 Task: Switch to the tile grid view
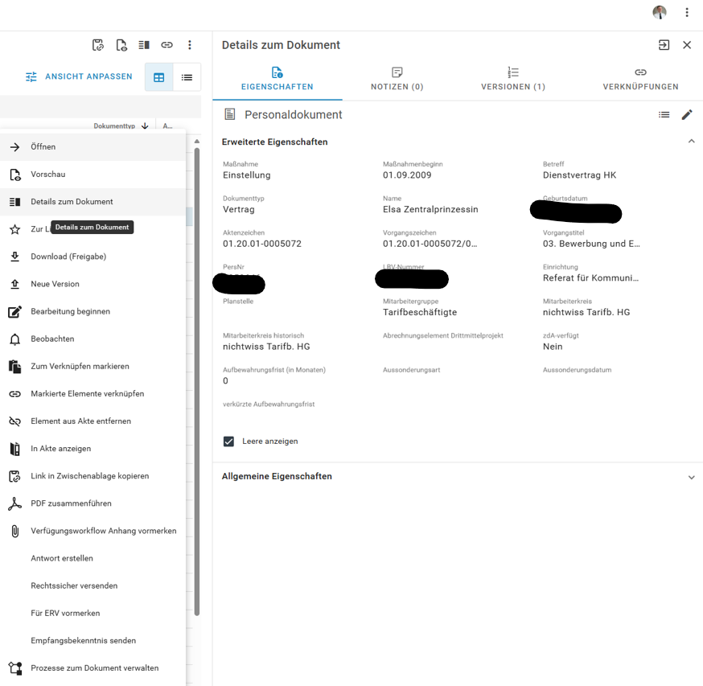tap(159, 77)
